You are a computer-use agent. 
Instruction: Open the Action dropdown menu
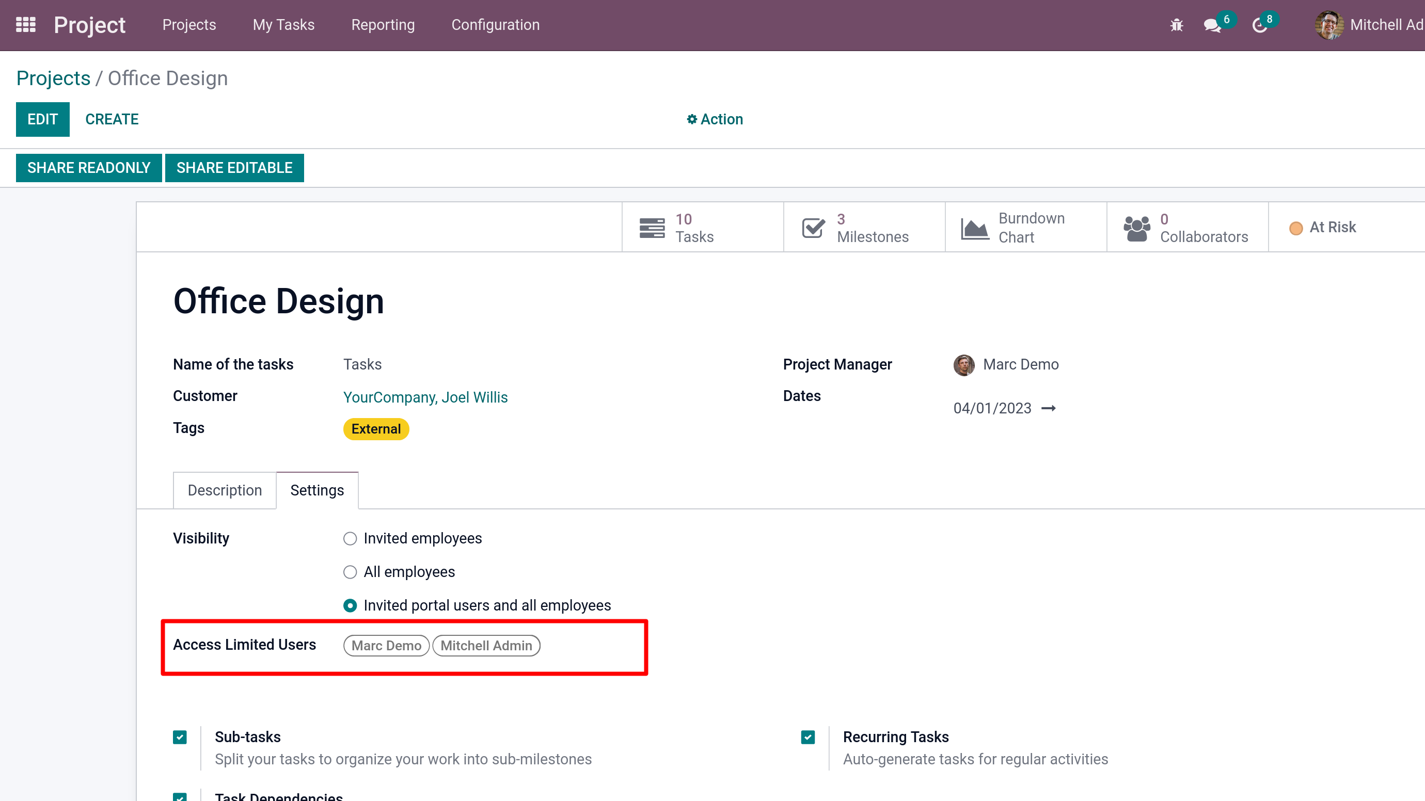point(715,119)
